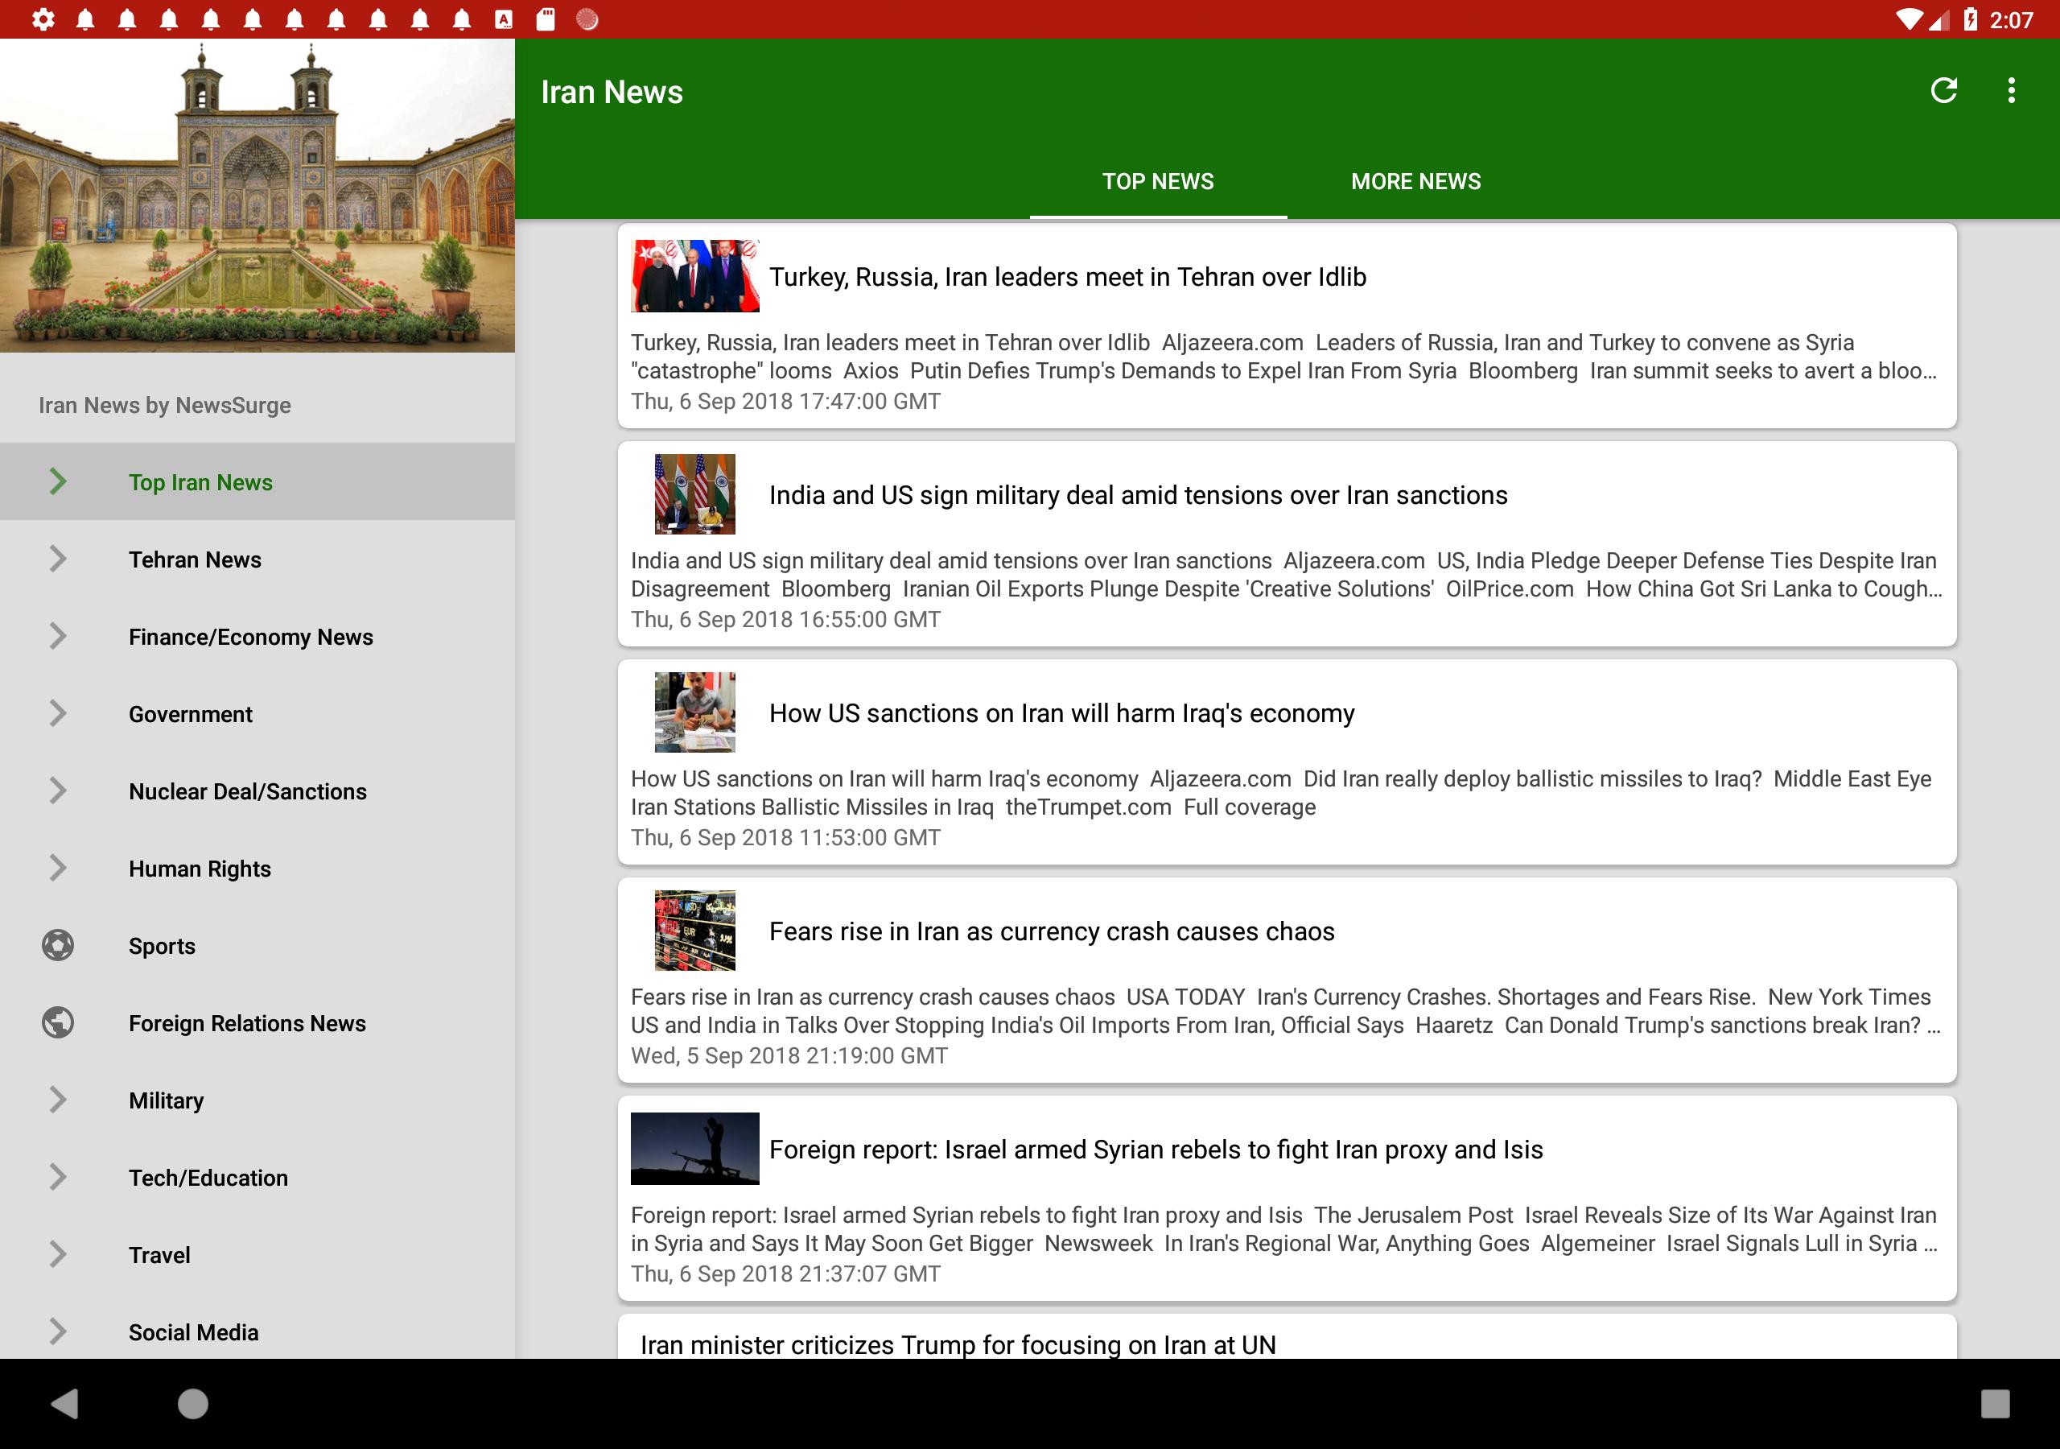Click chevron beside Tech/Education

(58, 1177)
